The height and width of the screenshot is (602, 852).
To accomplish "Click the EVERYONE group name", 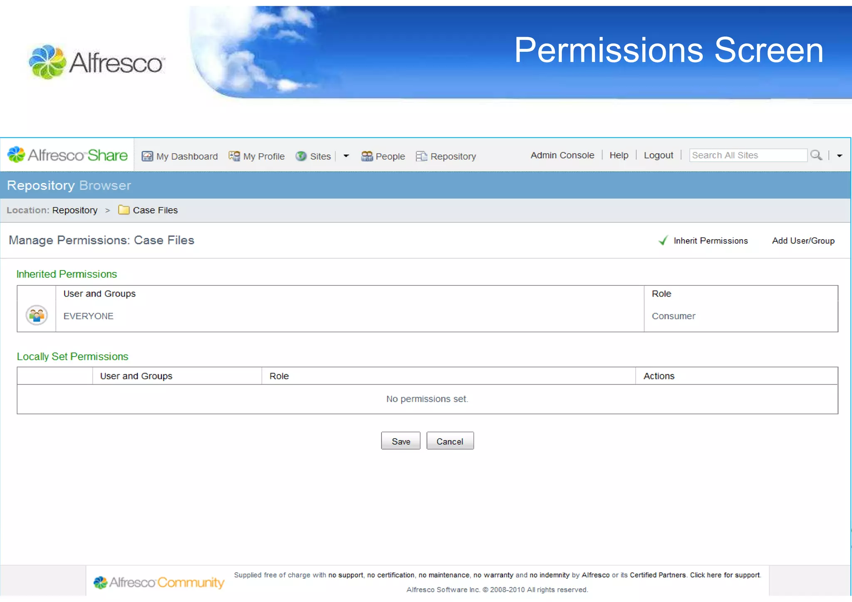I will pos(88,316).
